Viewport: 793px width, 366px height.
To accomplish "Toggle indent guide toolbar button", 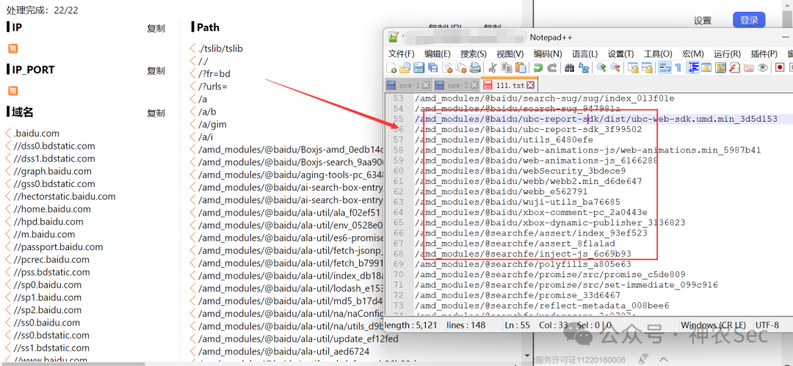I will click(693, 67).
